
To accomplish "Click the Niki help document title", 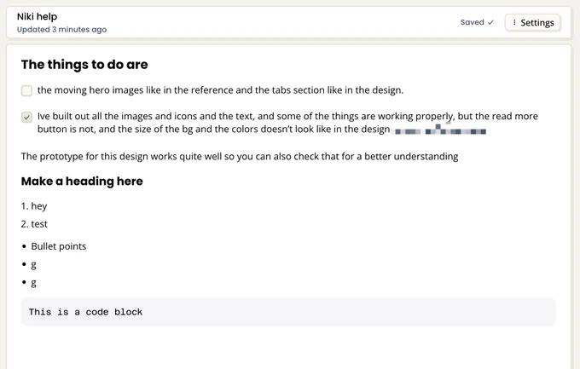I will 37,17.
